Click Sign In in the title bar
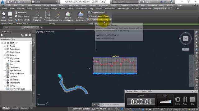Screen dimensions: 199x111 (148, 2)
